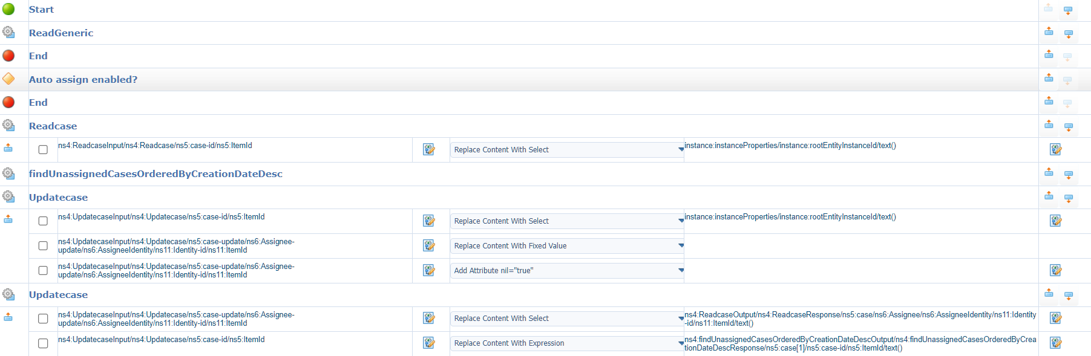Move the ReadGeneric step down
The image size is (1091, 356).
coord(1068,34)
